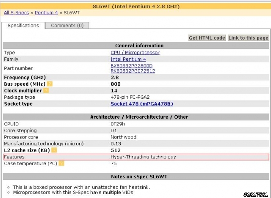Click the Features row label
The image size is (271, 198).
pos(14,157)
